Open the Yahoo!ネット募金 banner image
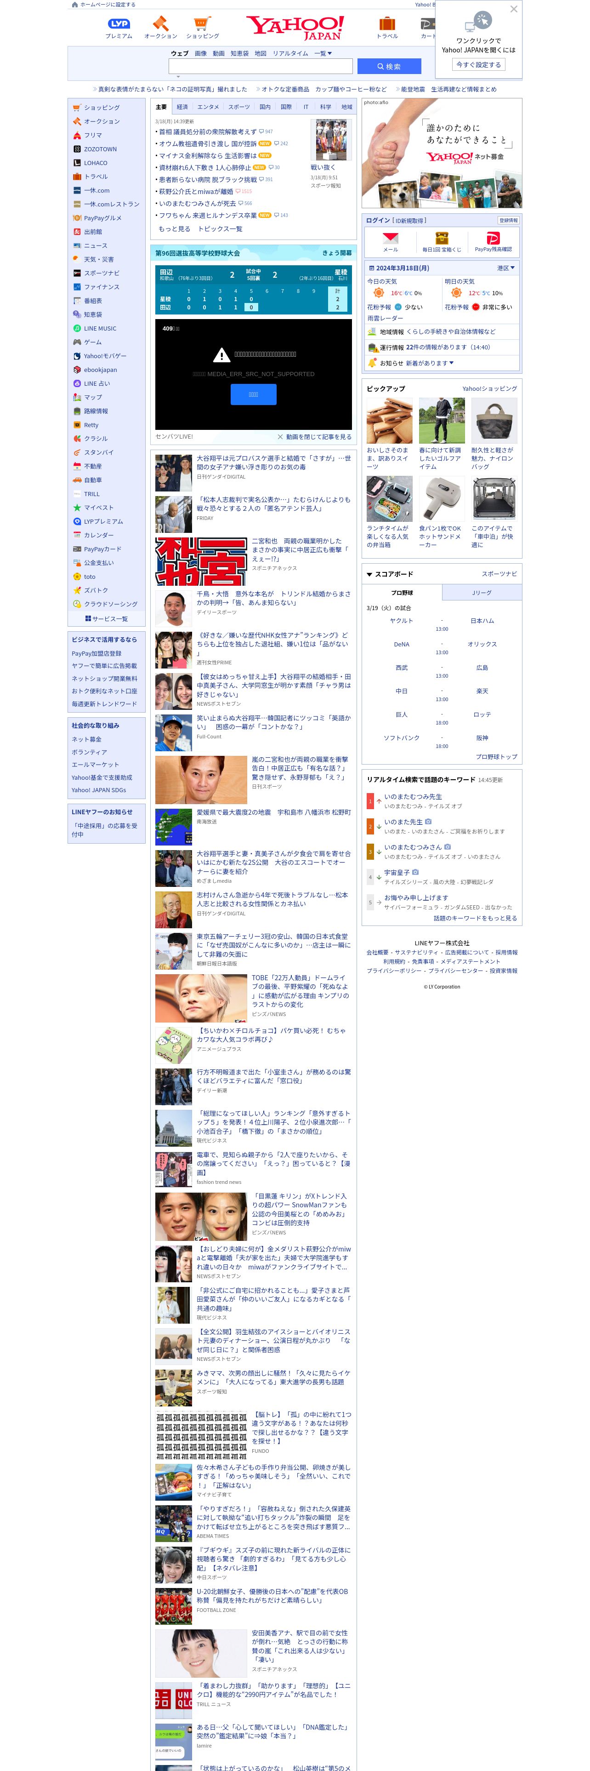 click(x=442, y=153)
